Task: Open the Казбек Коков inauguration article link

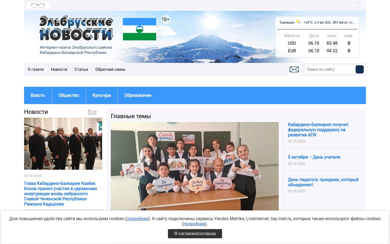Action: 60,194
